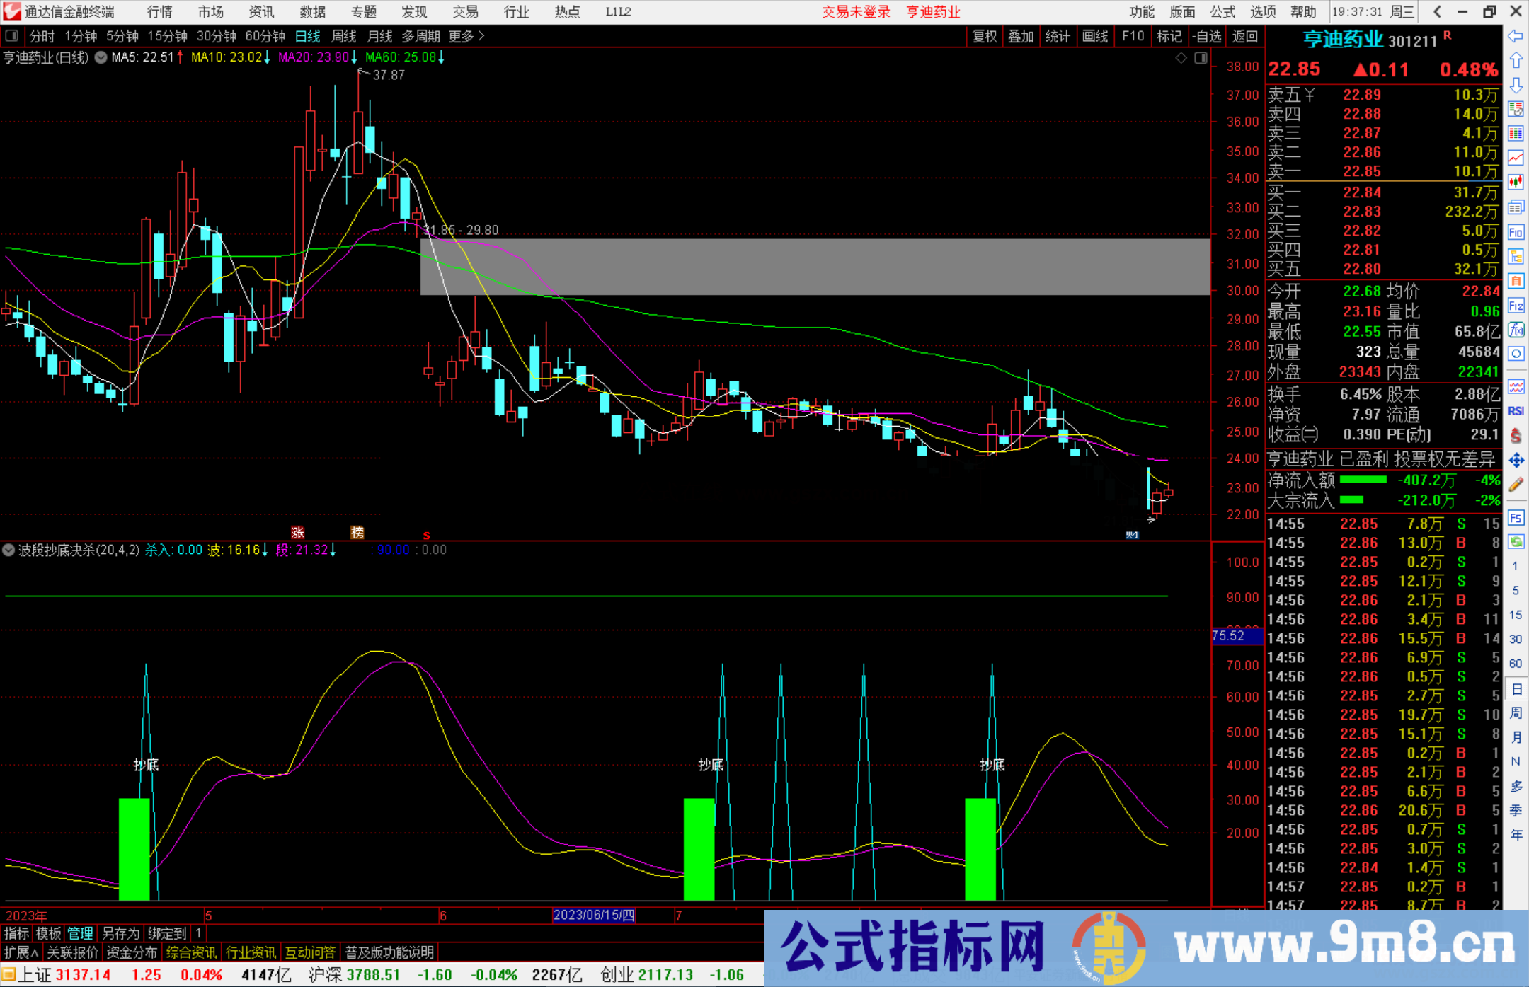Expand the 扩展 panel at bottom left
Image resolution: width=1529 pixels, height=987 pixels.
(x=19, y=952)
